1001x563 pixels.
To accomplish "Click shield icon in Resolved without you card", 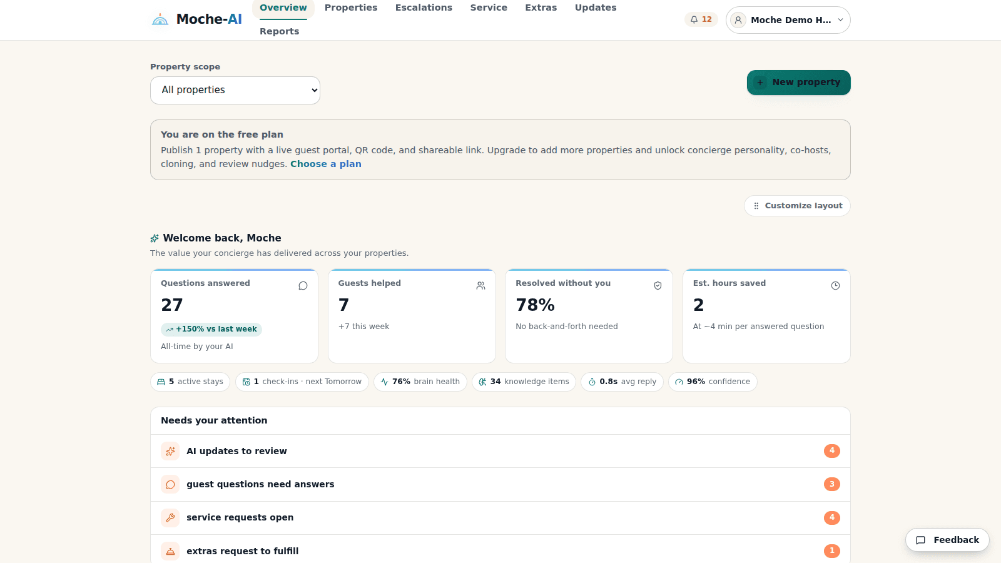I will pos(658,286).
